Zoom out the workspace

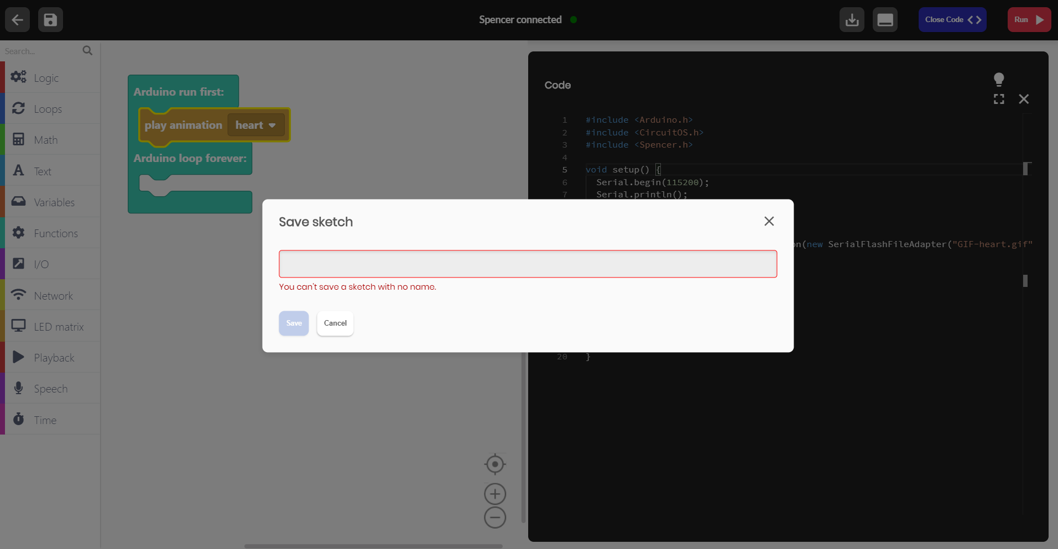(495, 517)
